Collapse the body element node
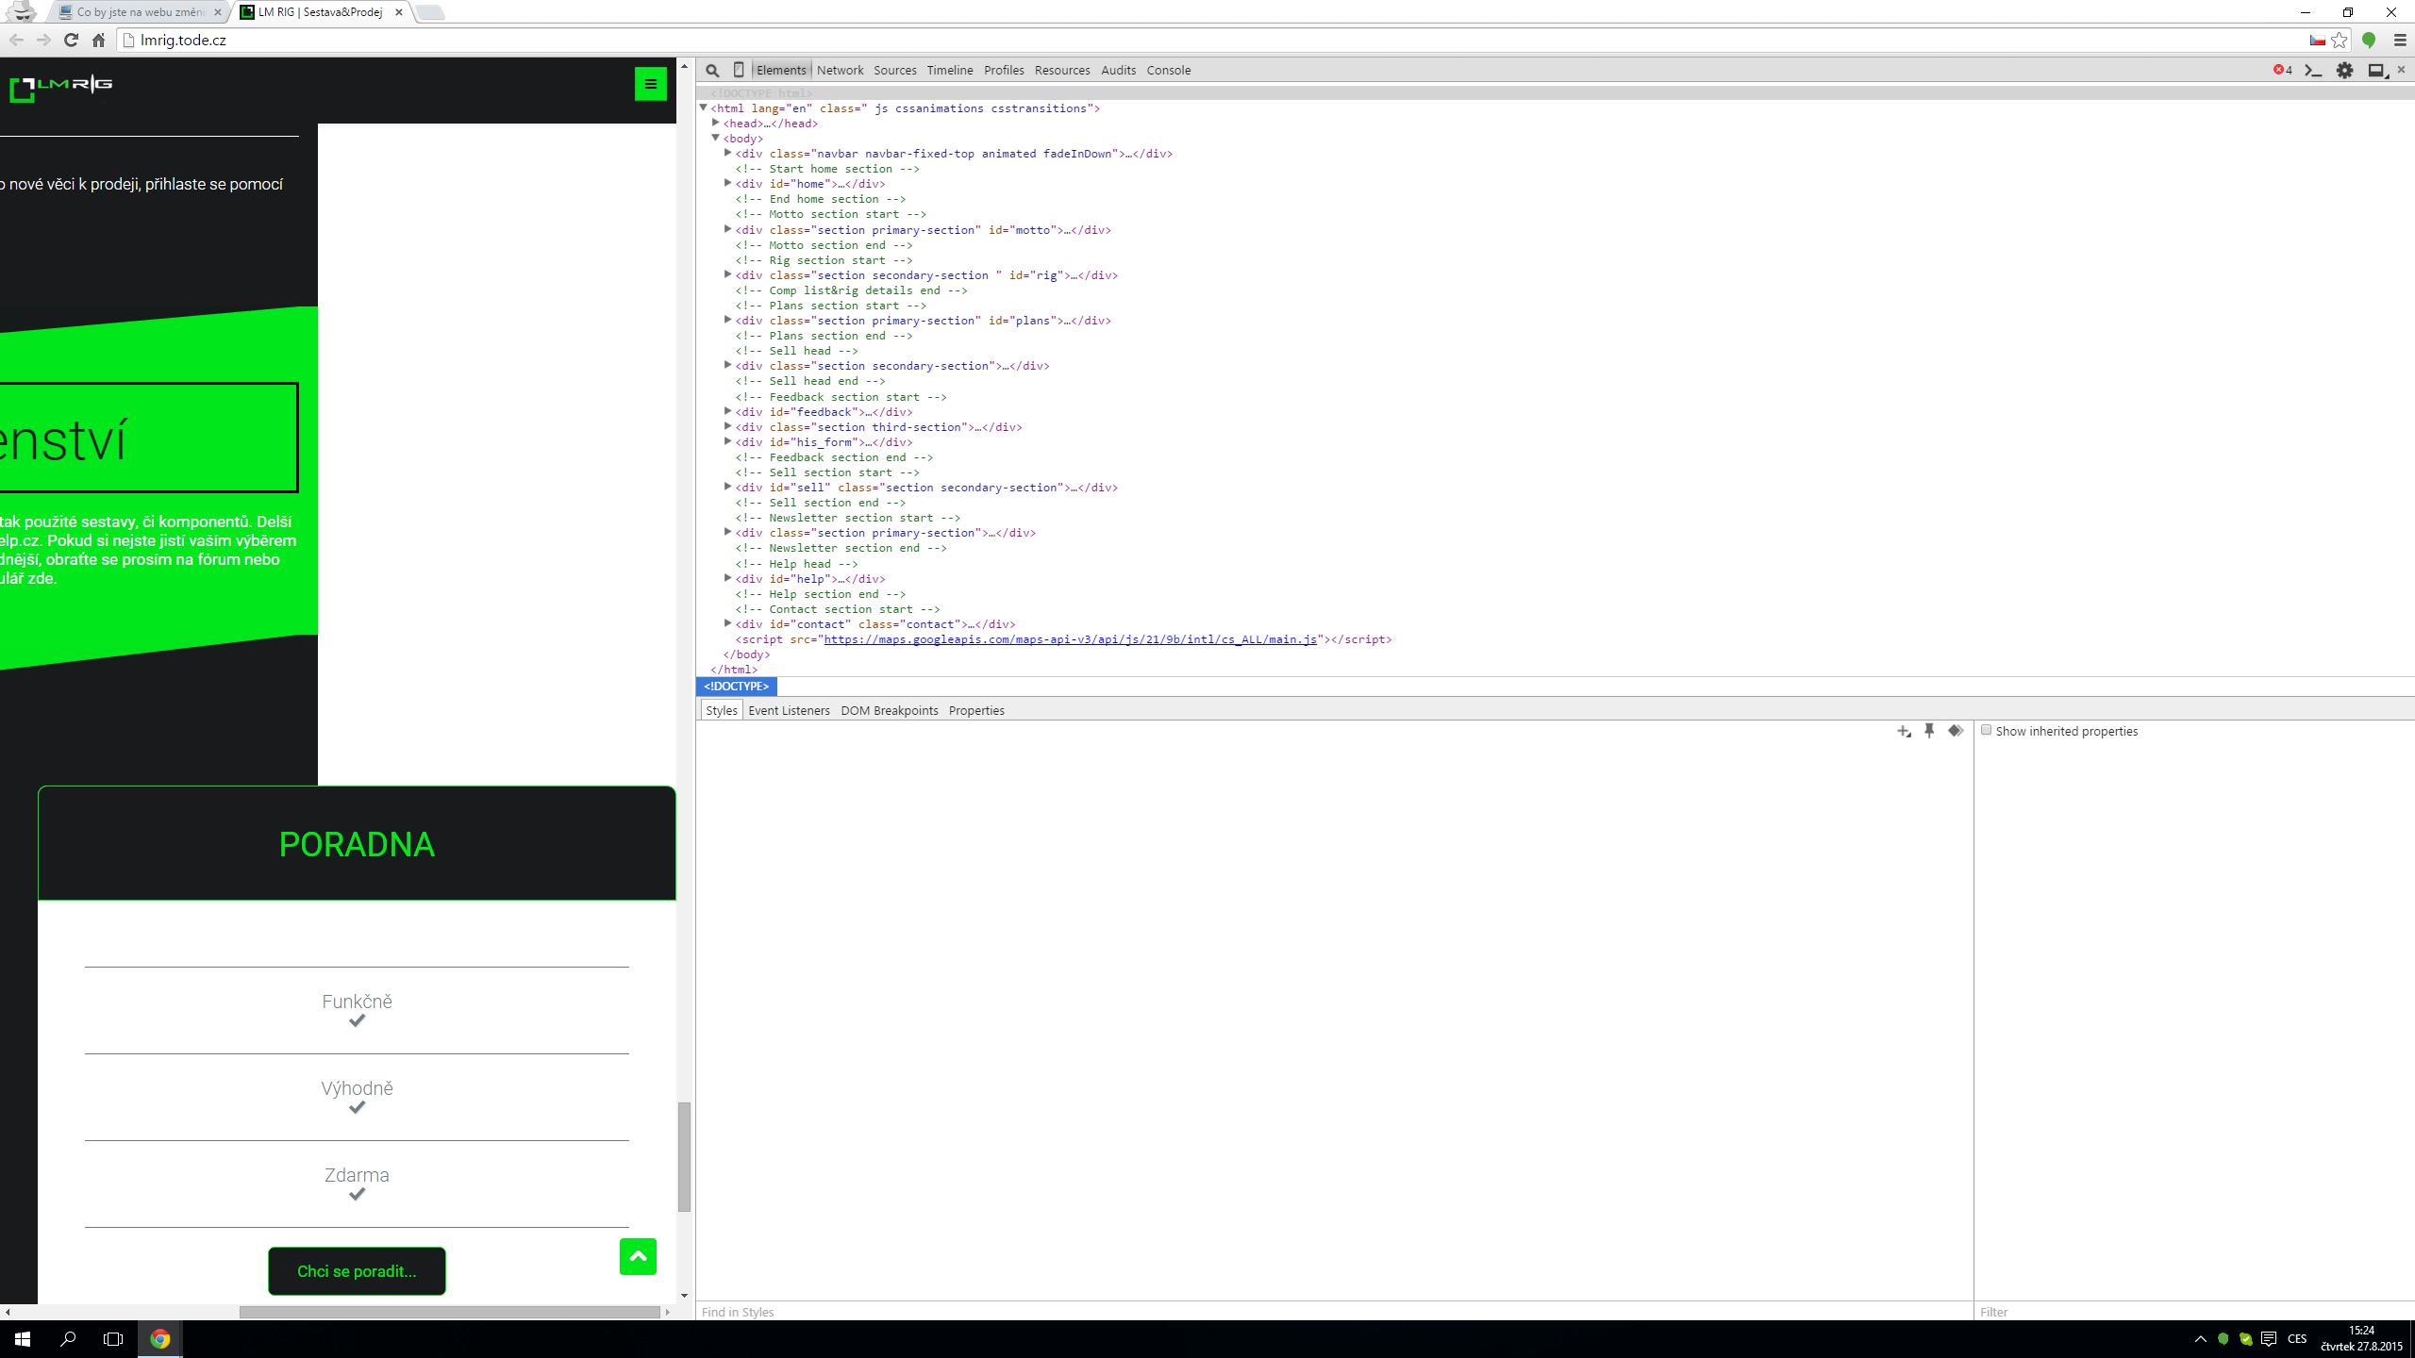The width and height of the screenshot is (2415, 1358). (x=716, y=139)
